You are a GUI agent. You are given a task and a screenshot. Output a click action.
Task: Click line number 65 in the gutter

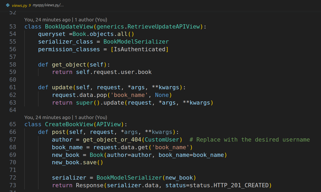(13, 124)
